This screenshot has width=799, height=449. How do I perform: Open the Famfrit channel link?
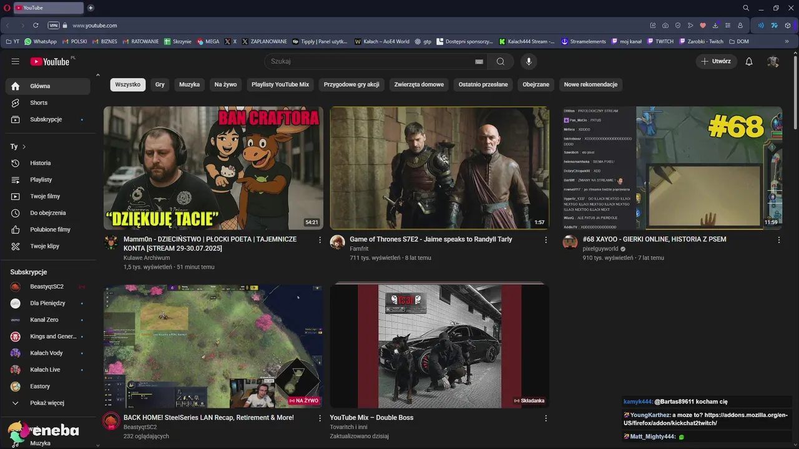click(x=359, y=249)
